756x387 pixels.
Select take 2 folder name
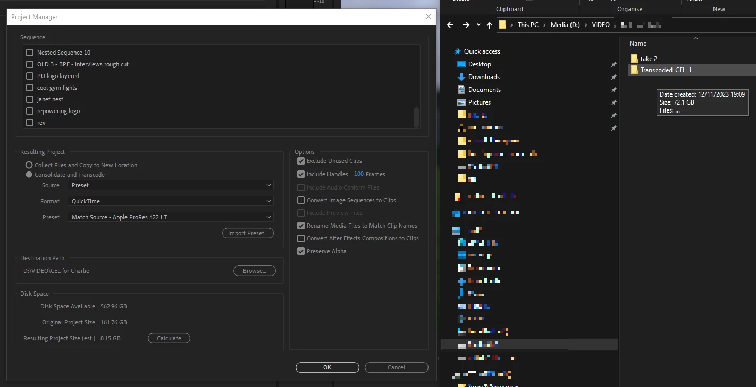pos(649,59)
